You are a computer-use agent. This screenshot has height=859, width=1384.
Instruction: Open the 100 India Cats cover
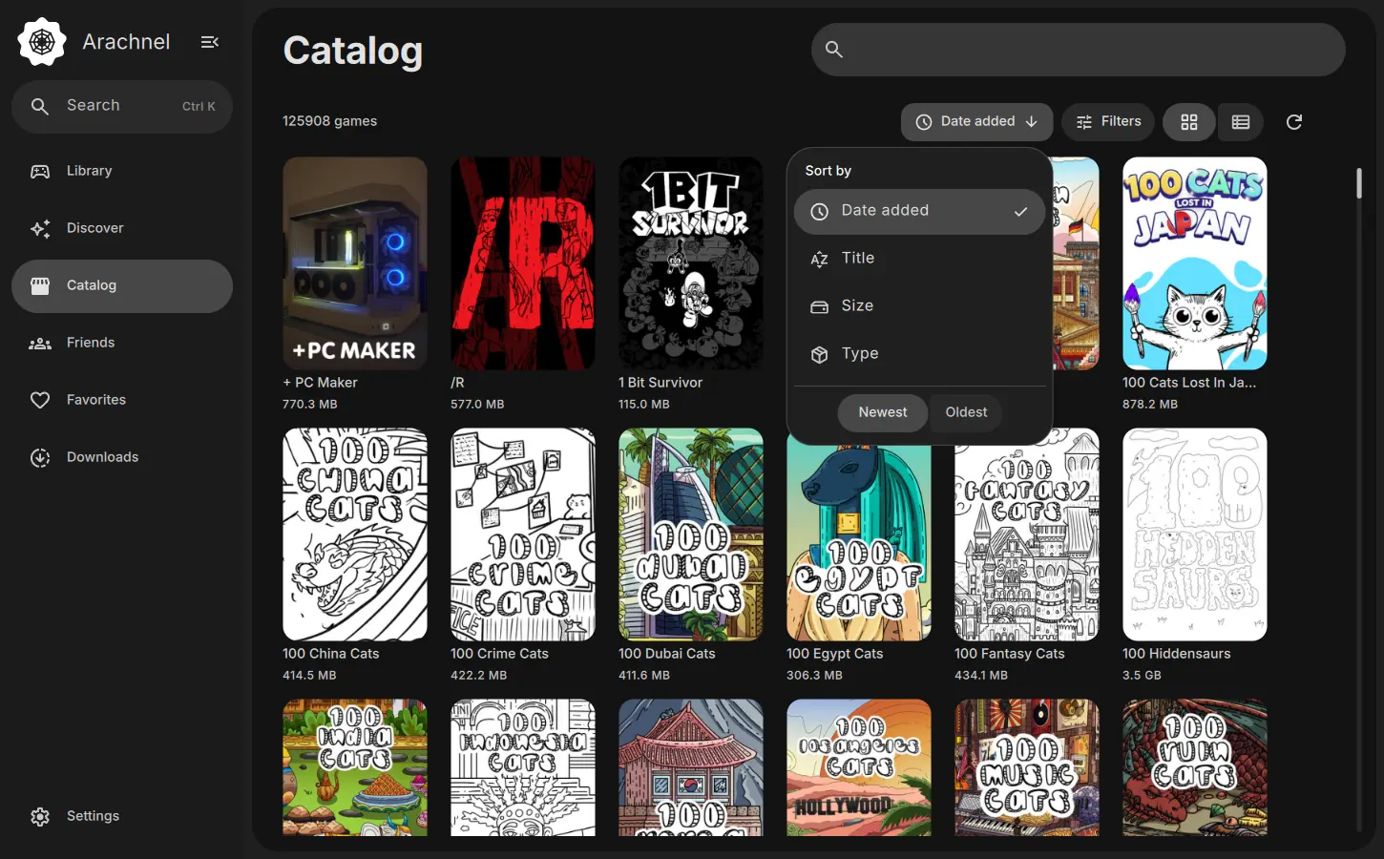pos(355,767)
